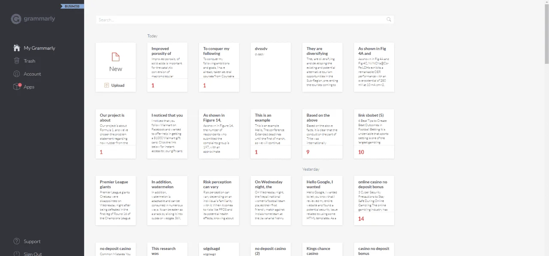
Task: Open 'This research was' document
Action: pyautogui.click(x=167, y=249)
